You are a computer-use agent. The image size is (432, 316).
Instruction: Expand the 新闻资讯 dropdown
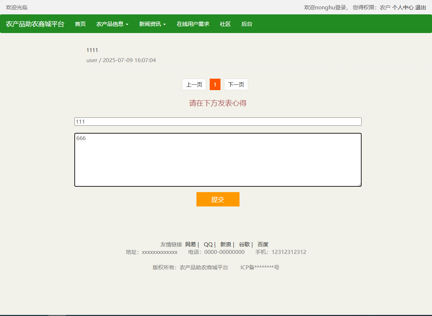pos(152,24)
